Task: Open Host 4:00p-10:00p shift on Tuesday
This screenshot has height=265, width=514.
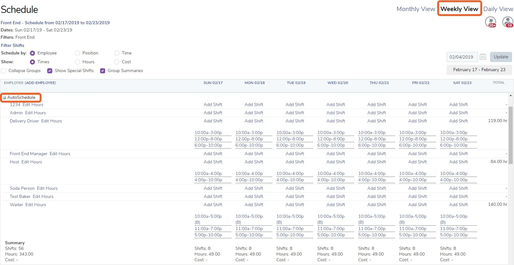Action: click(290, 180)
